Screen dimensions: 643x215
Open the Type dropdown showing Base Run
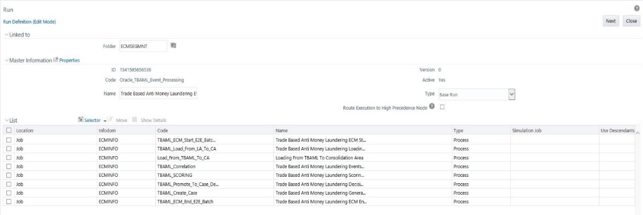(477, 94)
